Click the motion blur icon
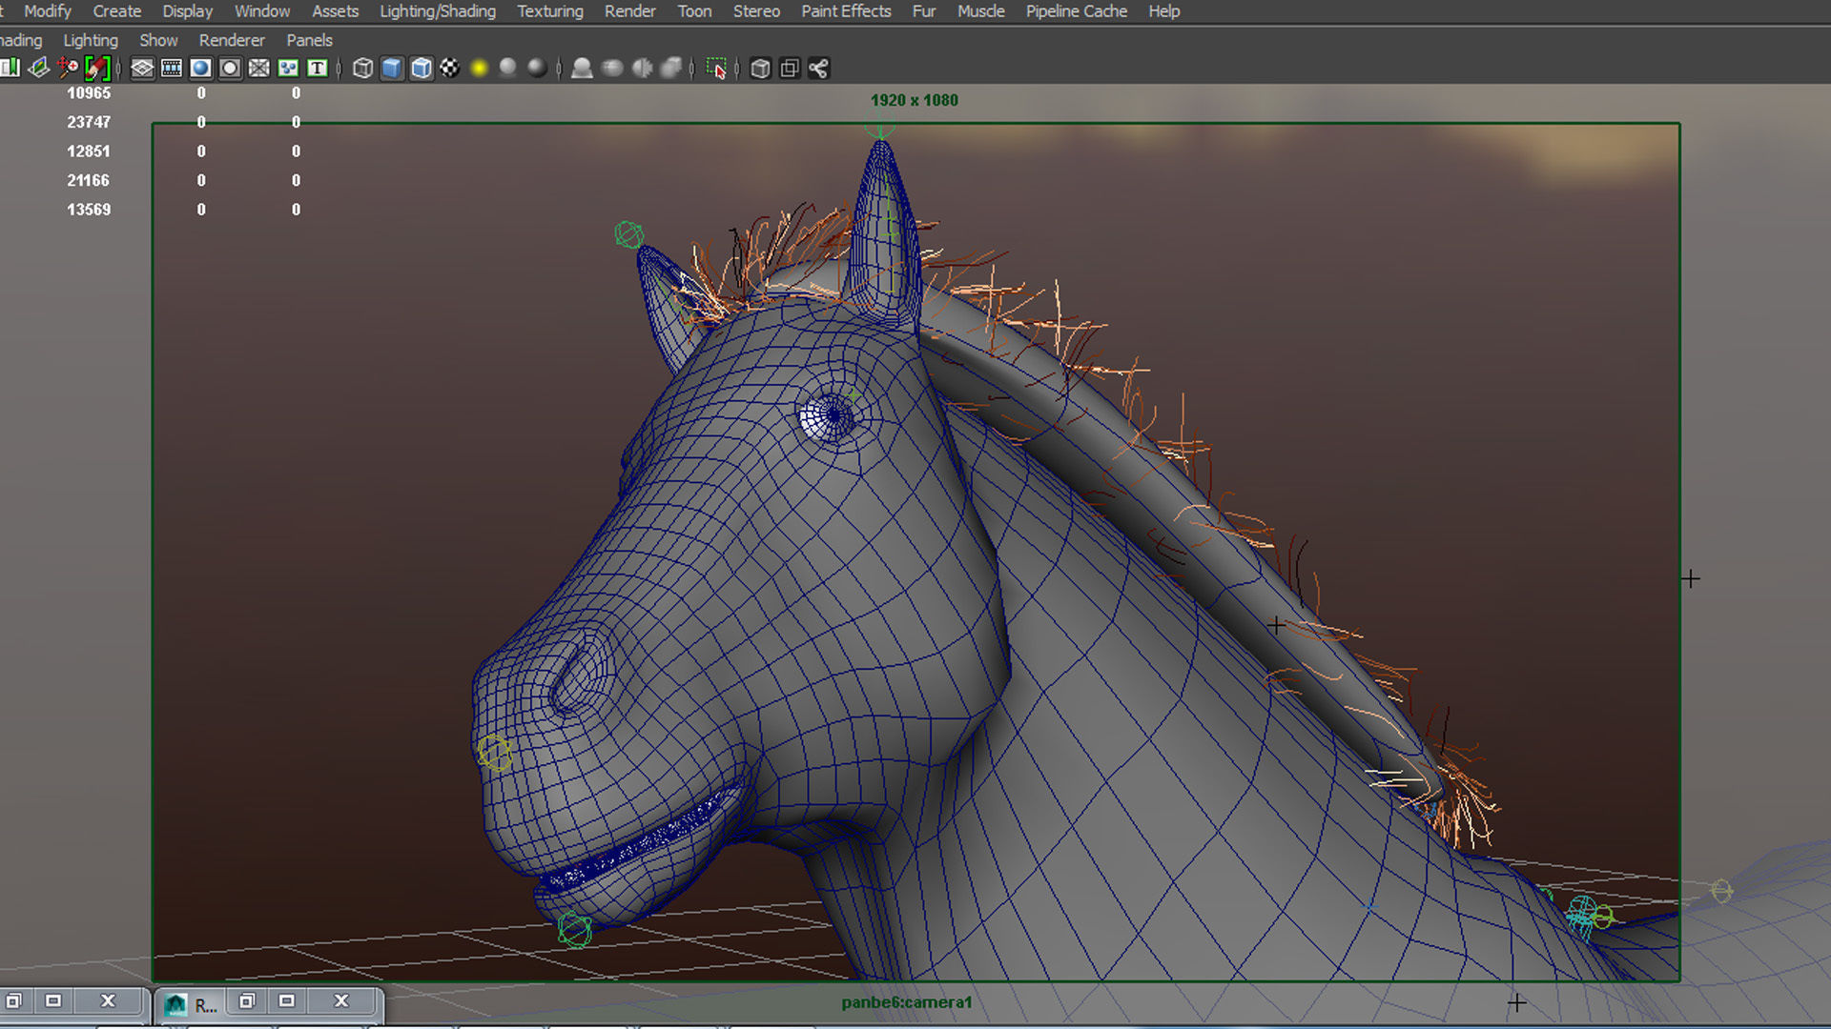This screenshot has width=1831, height=1029. [x=612, y=68]
